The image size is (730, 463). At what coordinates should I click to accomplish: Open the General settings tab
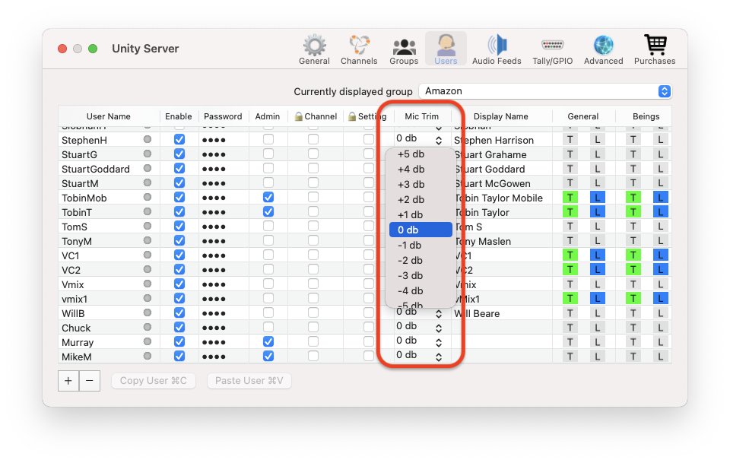(x=314, y=49)
